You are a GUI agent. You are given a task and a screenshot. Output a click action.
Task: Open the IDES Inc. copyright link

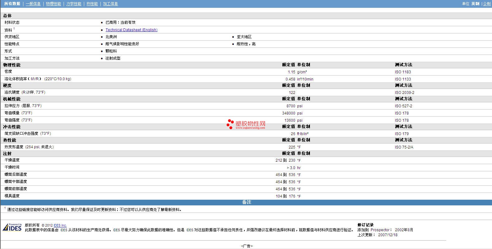tap(60, 225)
